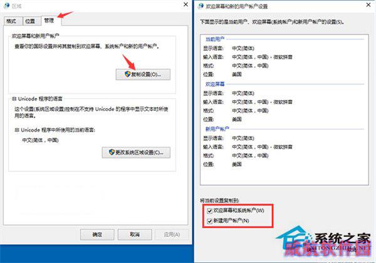Click the shield icon on 复制设置 button
The image size is (376, 263).
(x=128, y=75)
